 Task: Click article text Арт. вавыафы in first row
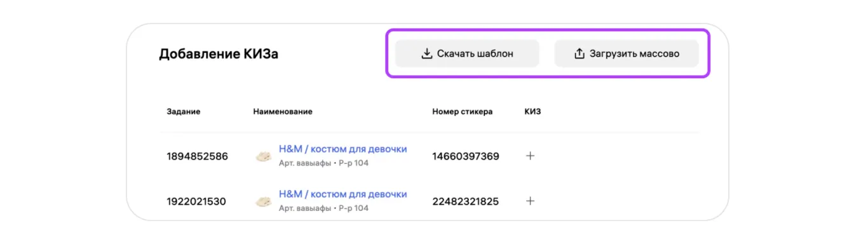tap(305, 163)
